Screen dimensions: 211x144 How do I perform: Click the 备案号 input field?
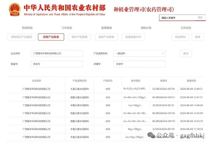57,64
